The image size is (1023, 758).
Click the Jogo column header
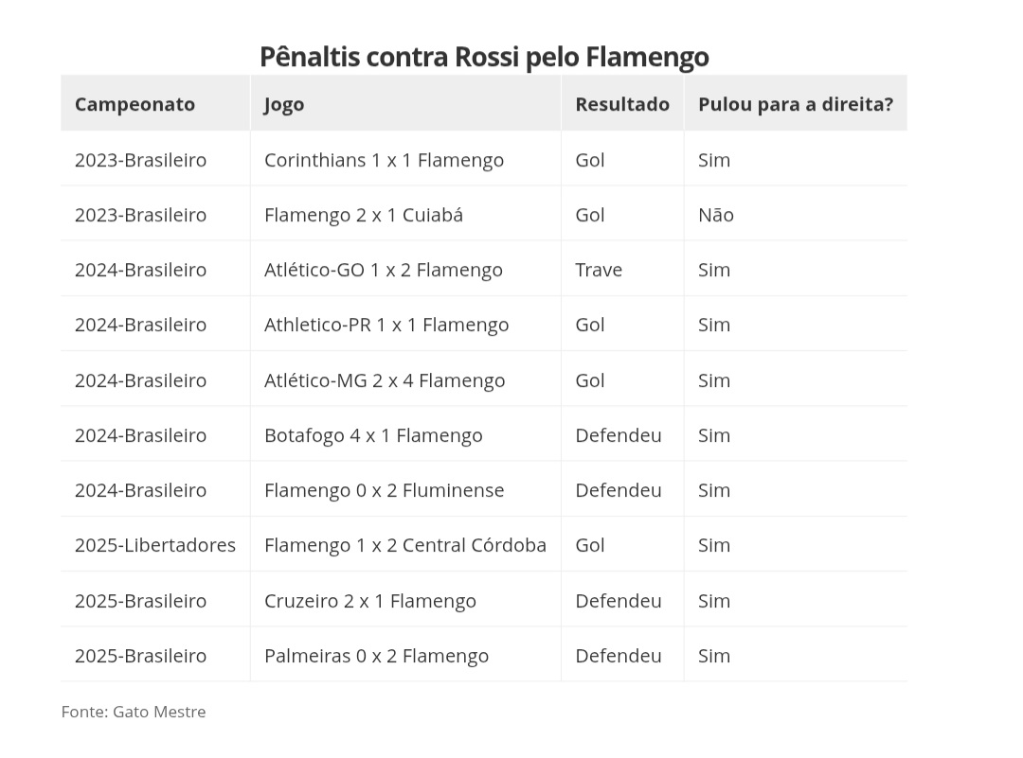[405, 104]
